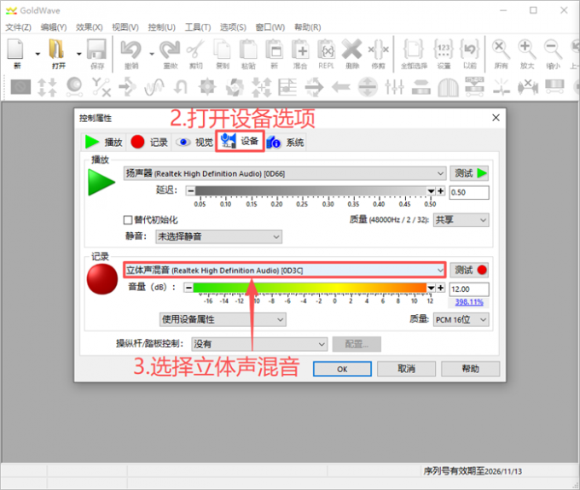Click the 保存 floppy disk icon

pyautogui.click(x=97, y=50)
